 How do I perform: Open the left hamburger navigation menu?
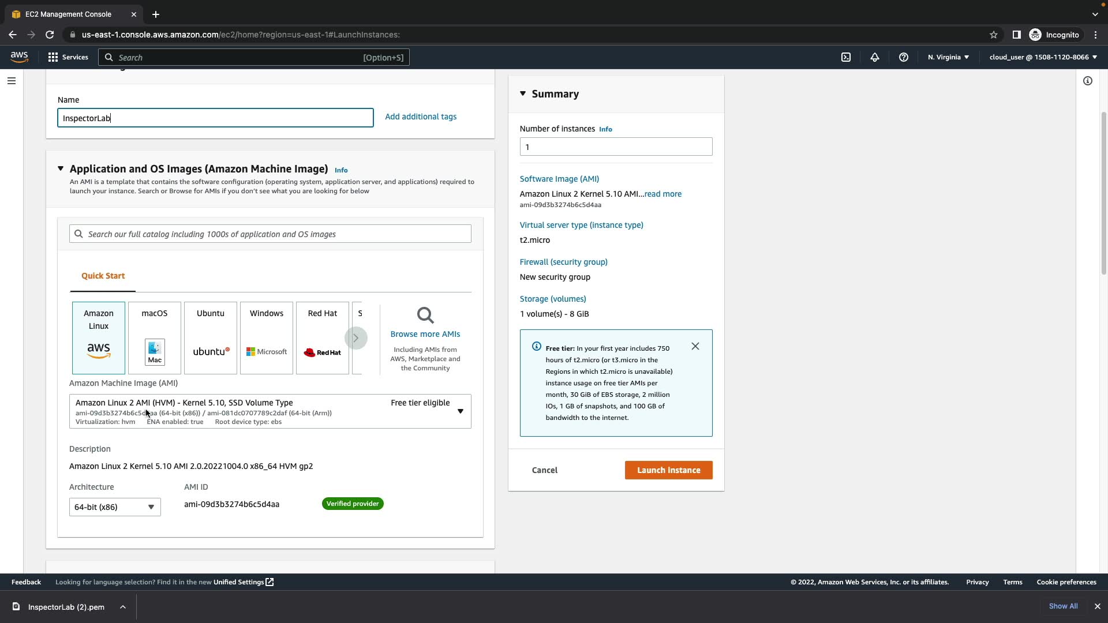click(12, 81)
